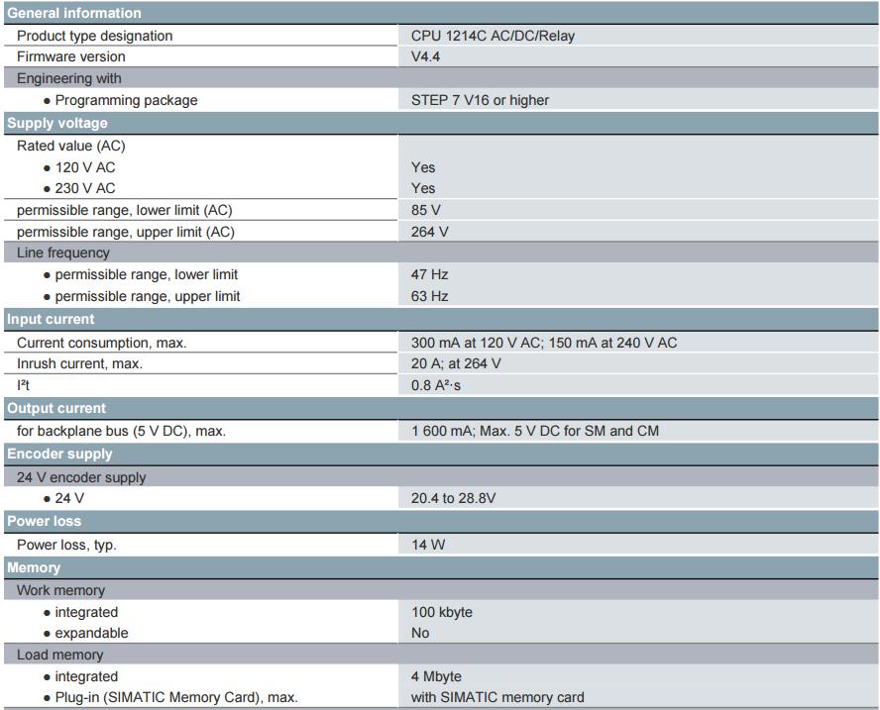880x710 pixels.
Task: Click the "264 V" upper limit value
Action: tap(429, 232)
